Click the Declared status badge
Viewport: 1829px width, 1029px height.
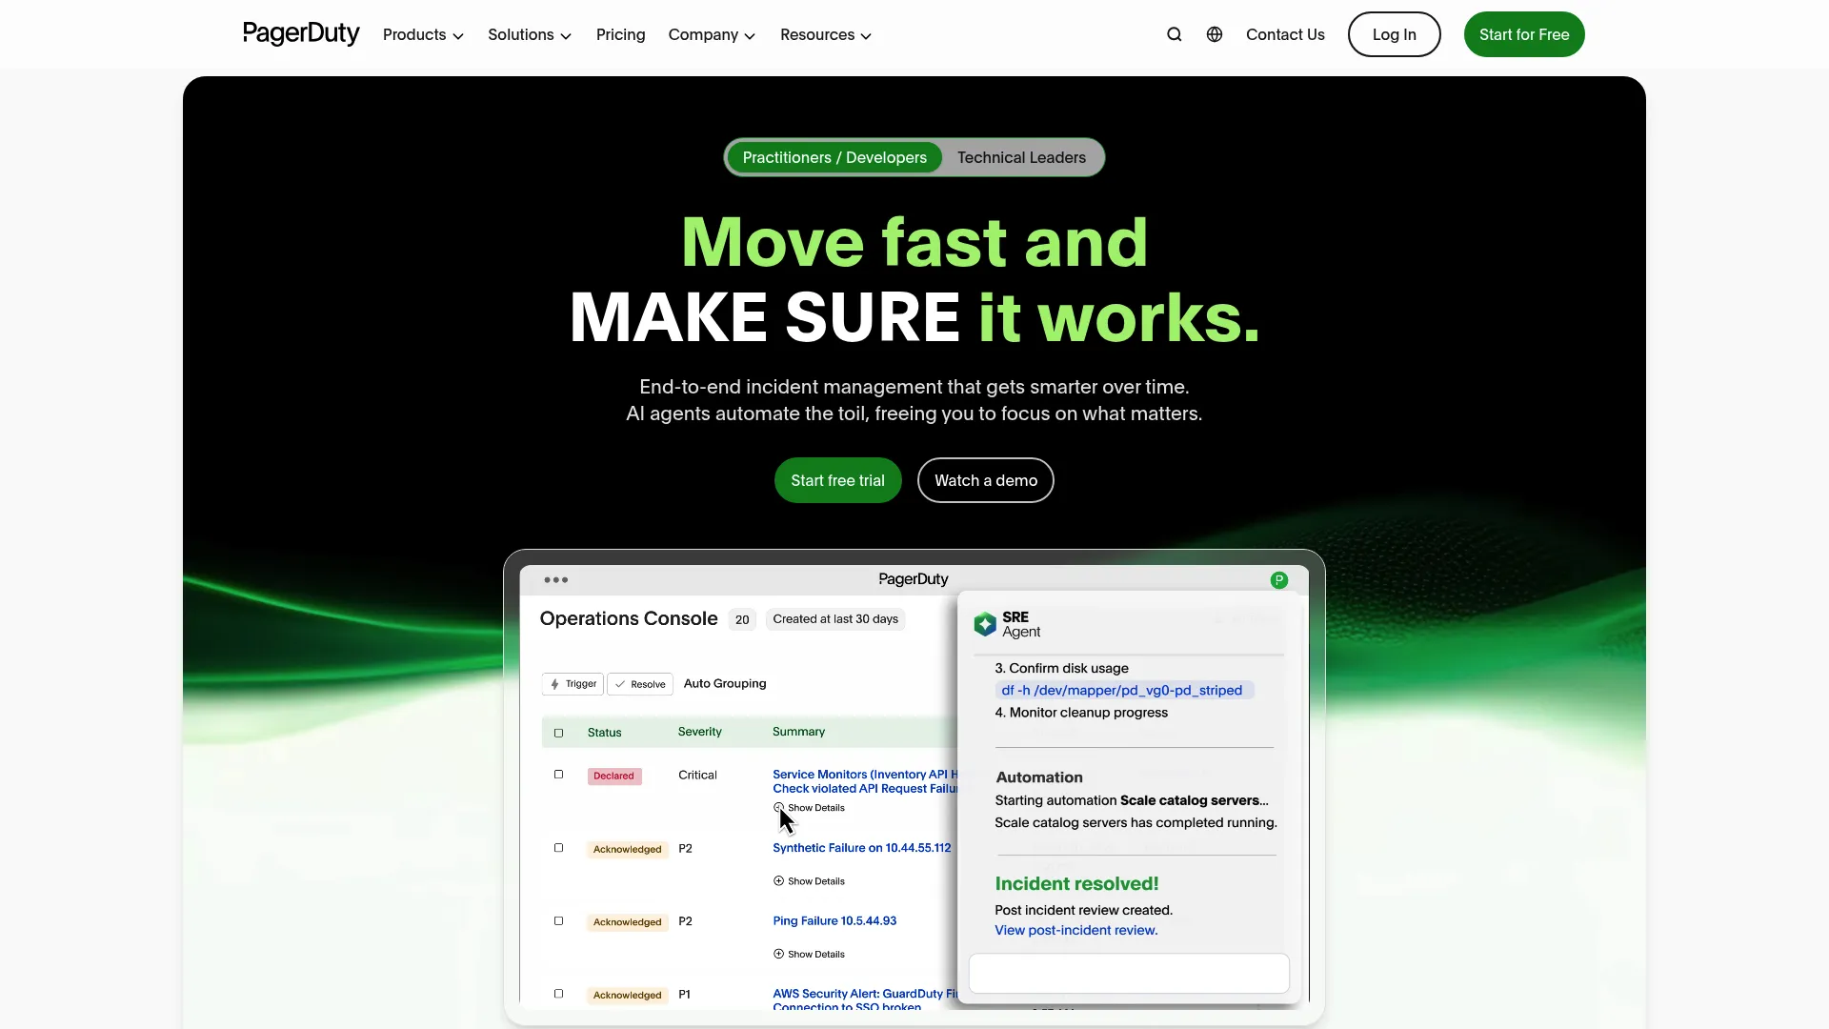coord(614,776)
